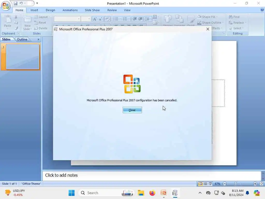265x199 pixels.
Task: Open the Replace dropdown in Editing group
Action: coord(237,23)
